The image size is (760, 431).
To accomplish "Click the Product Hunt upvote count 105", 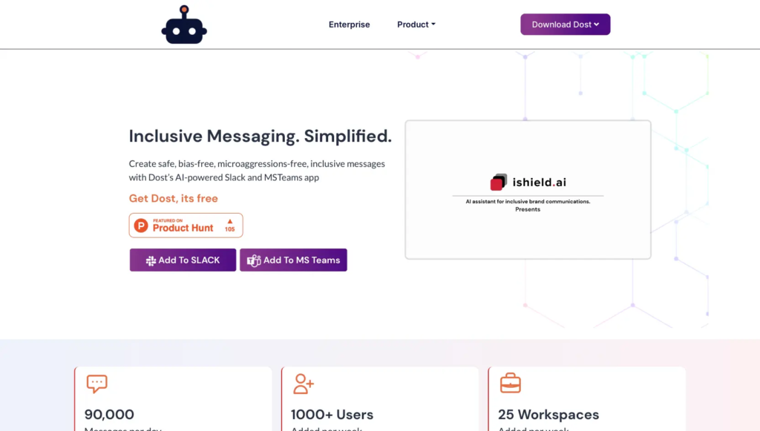I will 229,226.
